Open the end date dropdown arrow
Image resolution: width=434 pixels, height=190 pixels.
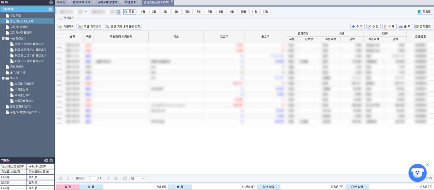112,12
